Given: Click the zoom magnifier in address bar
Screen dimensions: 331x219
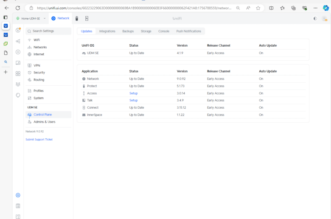Looking at the screenshot, I should (x=238, y=8).
